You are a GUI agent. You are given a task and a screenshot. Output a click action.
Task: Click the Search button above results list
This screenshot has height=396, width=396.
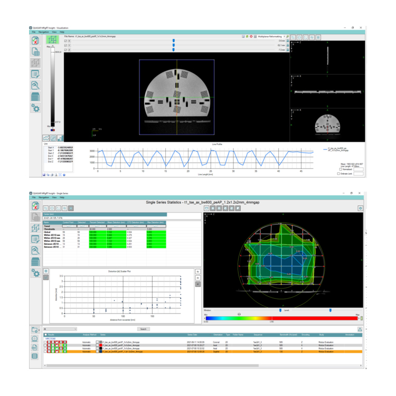point(143,328)
